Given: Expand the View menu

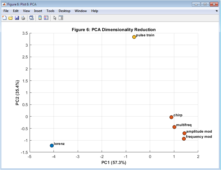Looking at the screenshot, I should [x=26, y=11].
